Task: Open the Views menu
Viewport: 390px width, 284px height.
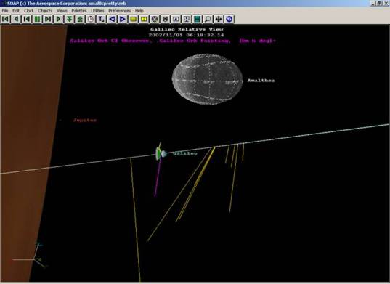Action: point(62,11)
